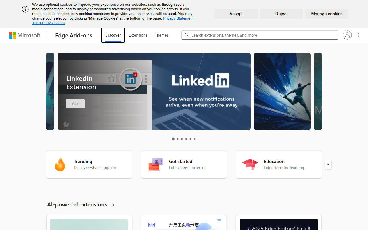This screenshot has width=368, height=230.
Task: Click the Microsoft logo
Action: point(25,35)
